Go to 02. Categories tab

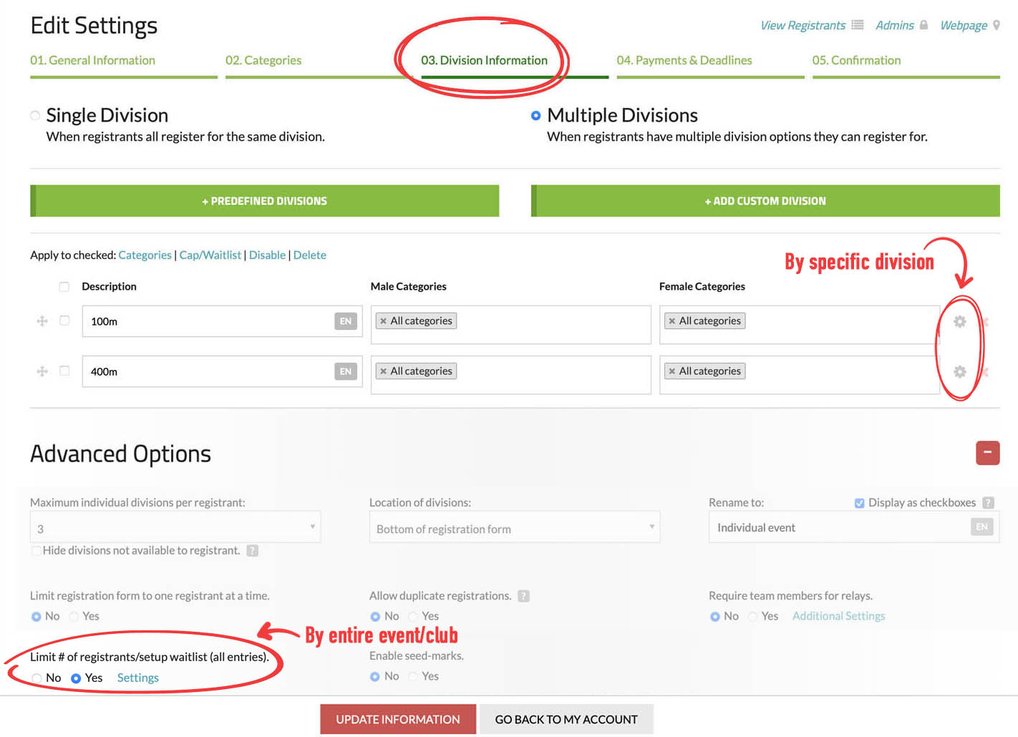click(263, 61)
